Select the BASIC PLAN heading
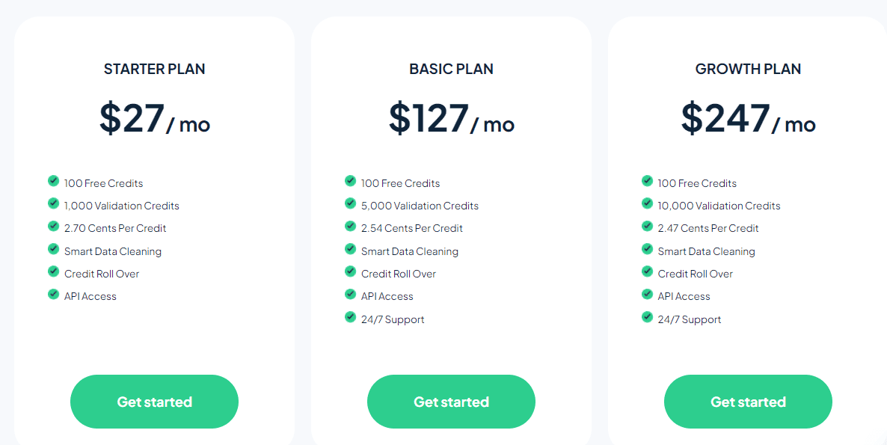This screenshot has width=887, height=445. pos(451,68)
